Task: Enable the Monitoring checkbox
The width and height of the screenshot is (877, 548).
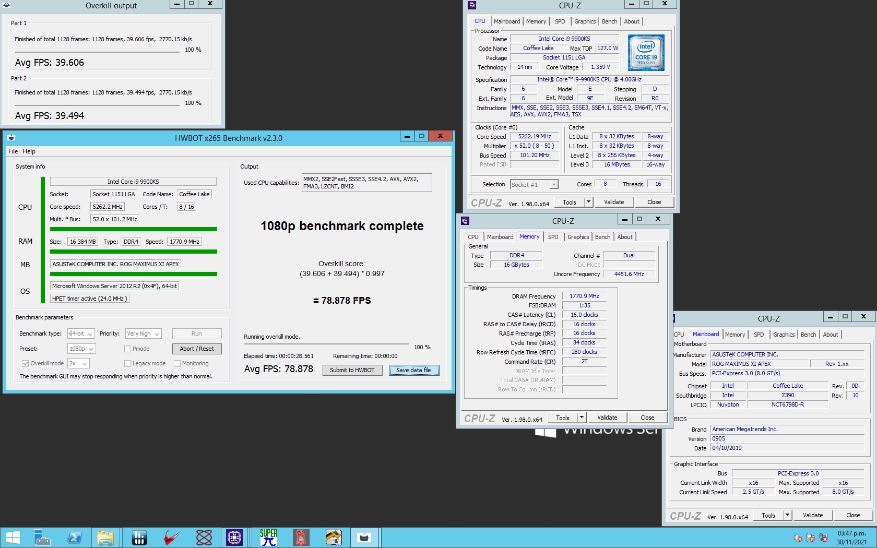Action: click(177, 363)
